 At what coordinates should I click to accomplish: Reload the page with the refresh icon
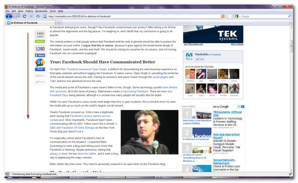[x=24, y=16]
